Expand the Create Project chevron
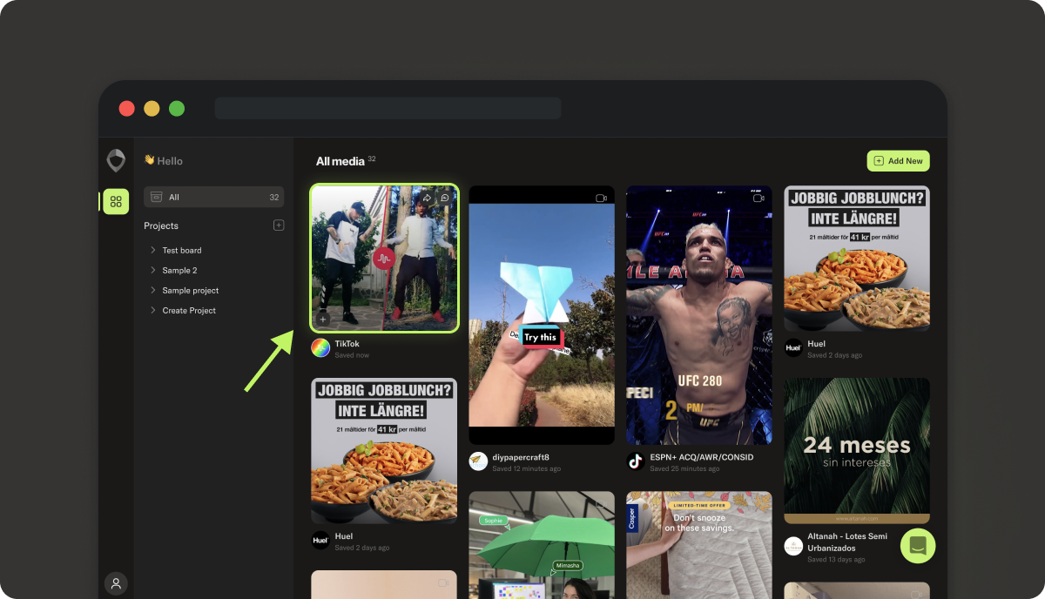The height and width of the screenshot is (599, 1045). click(153, 310)
